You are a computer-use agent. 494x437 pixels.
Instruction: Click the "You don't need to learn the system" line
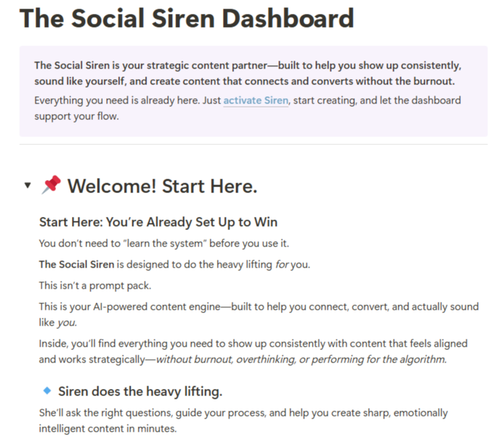pyautogui.click(x=164, y=244)
